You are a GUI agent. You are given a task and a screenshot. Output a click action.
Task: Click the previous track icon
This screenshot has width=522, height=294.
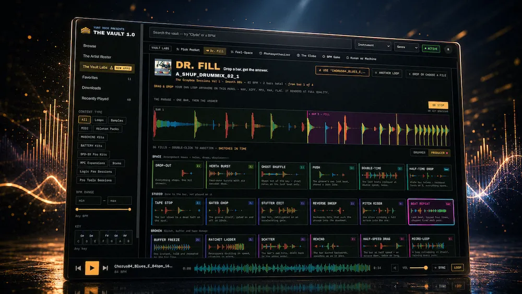click(x=78, y=268)
